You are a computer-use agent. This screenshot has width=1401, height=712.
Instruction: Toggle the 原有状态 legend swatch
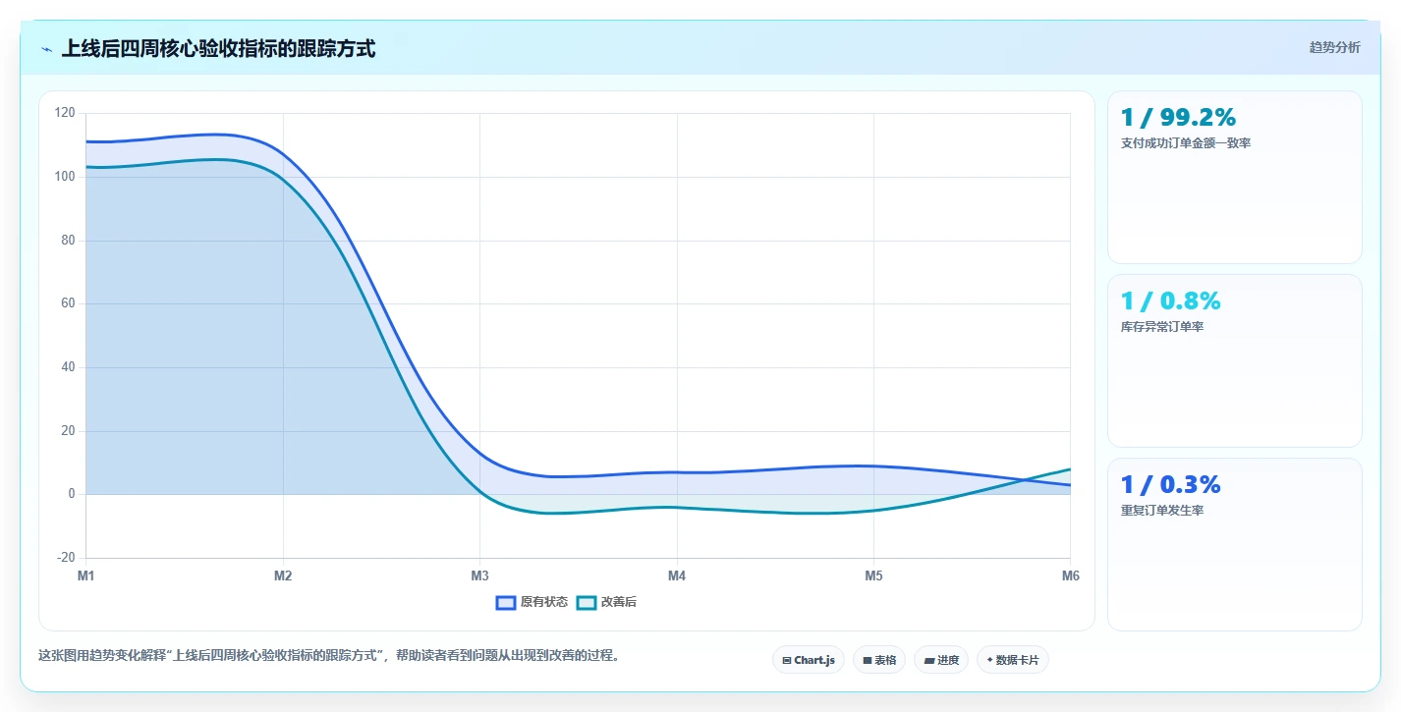click(506, 602)
